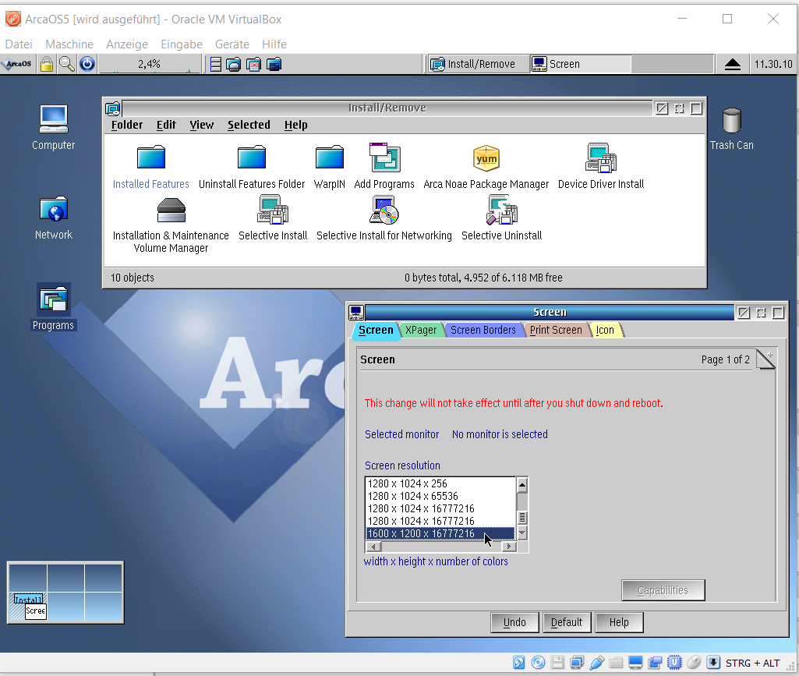
Task: Switch to Screen in the window list
Action: [580, 64]
